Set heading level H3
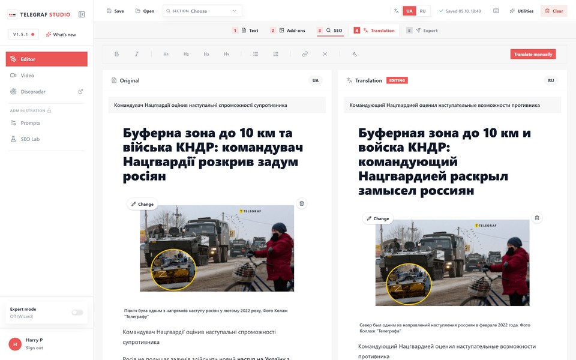 point(206,54)
